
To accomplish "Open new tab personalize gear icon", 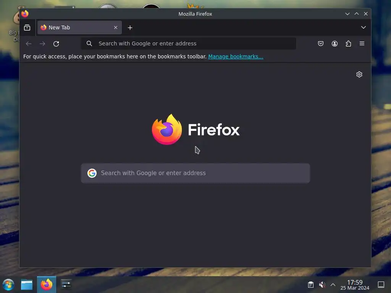I will pos(359,74).
